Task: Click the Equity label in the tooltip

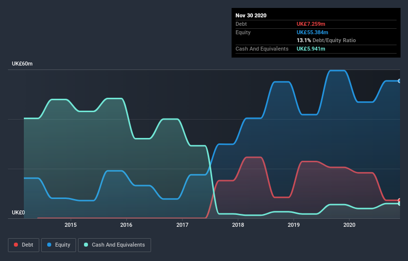Action: [243, 32]
